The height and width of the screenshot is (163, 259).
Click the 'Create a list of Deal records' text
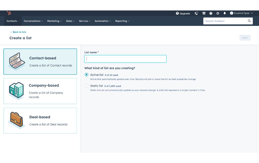pos(48,124)
